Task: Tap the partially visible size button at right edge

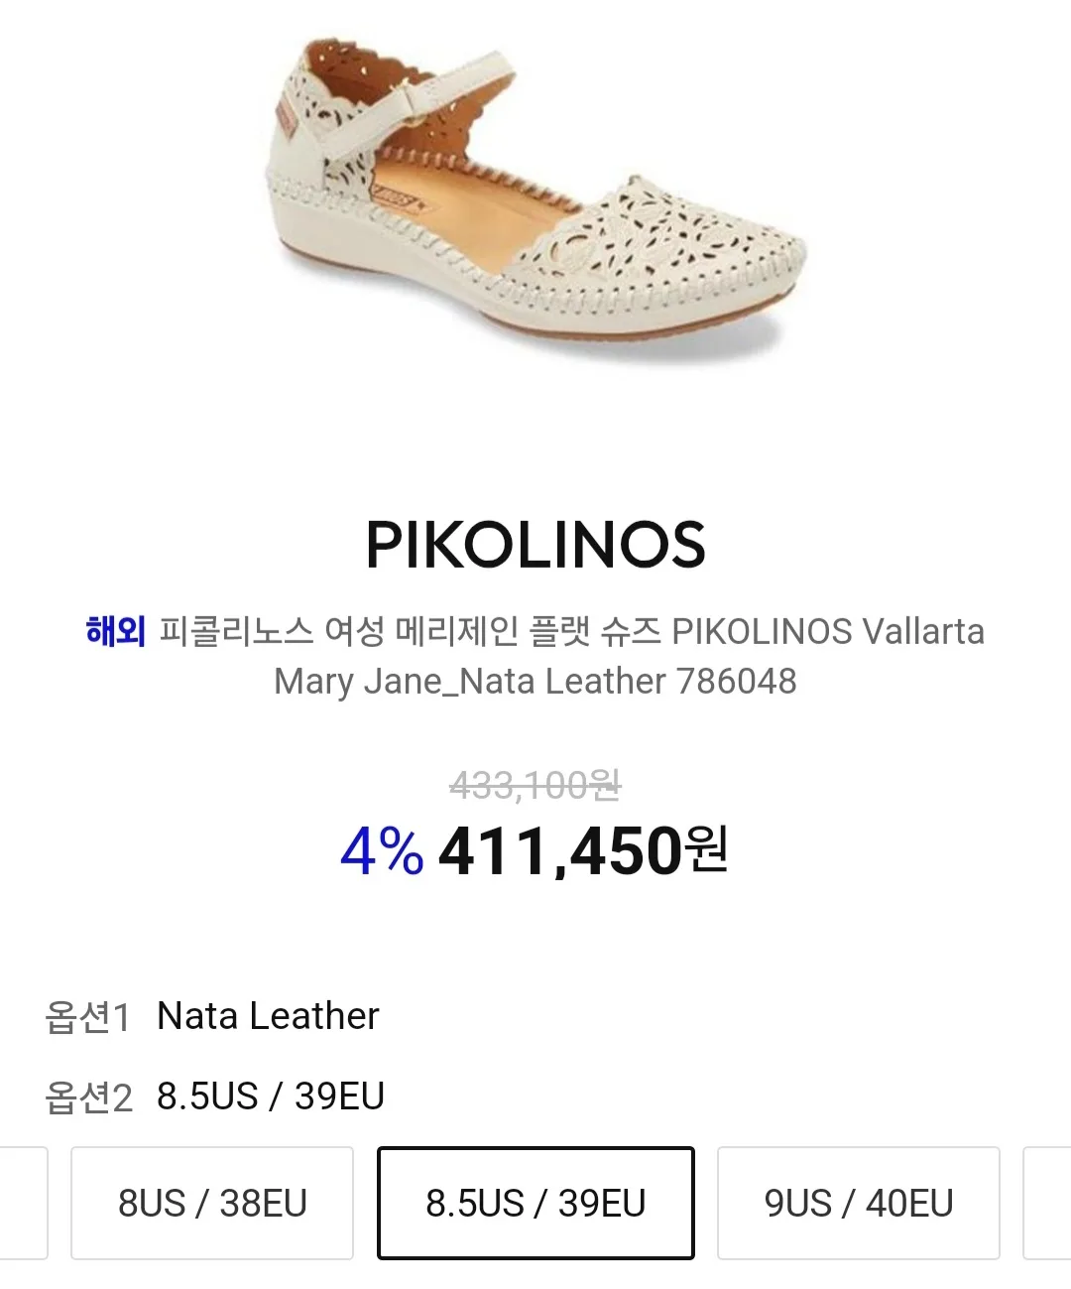Action: [x=1047, y=1203]
